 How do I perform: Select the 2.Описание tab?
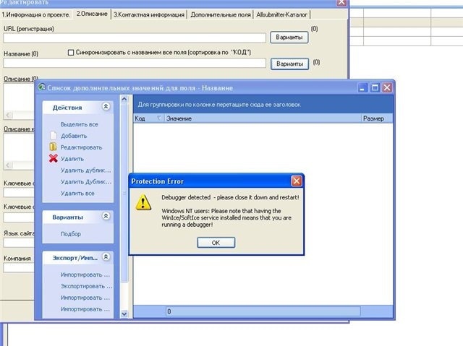[92, 14]
